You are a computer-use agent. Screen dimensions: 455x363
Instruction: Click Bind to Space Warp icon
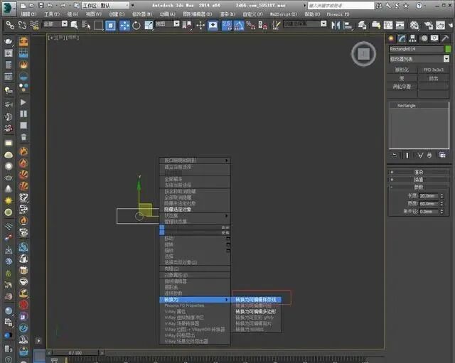(x=35, y=26)
